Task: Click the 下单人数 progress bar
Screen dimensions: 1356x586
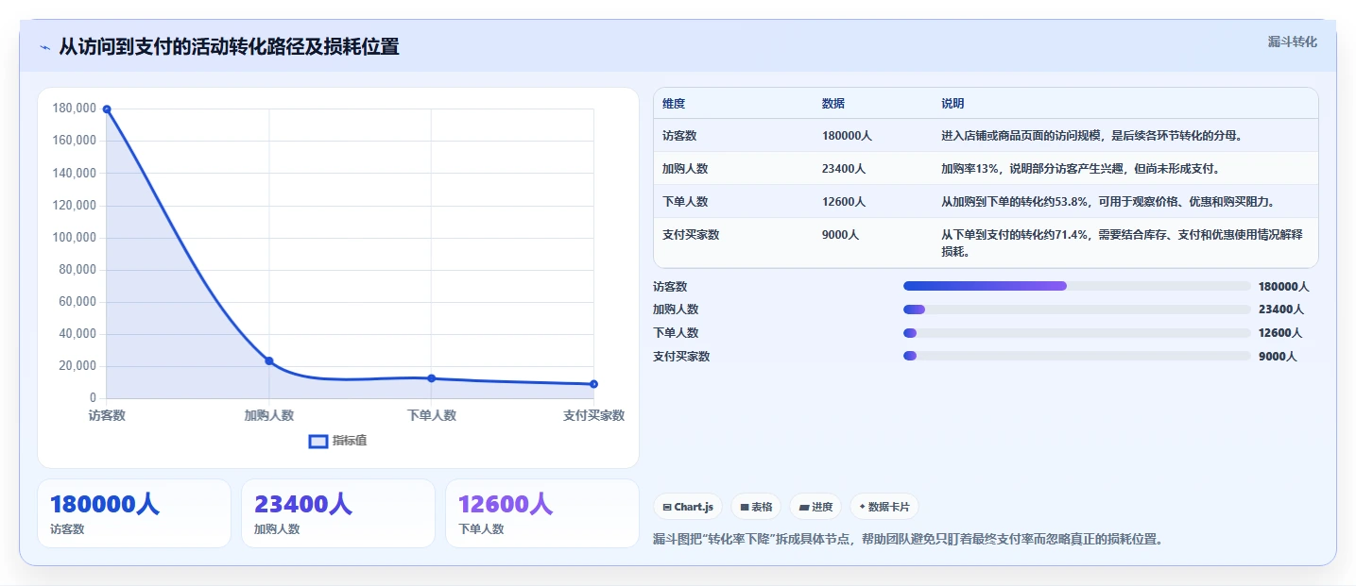Action: 1077,333
